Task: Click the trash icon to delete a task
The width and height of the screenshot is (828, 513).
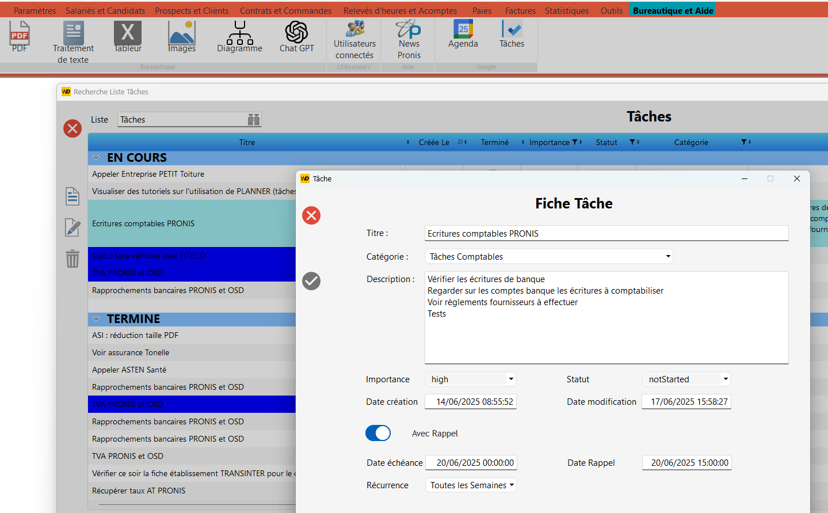Action: click(73, 259)
